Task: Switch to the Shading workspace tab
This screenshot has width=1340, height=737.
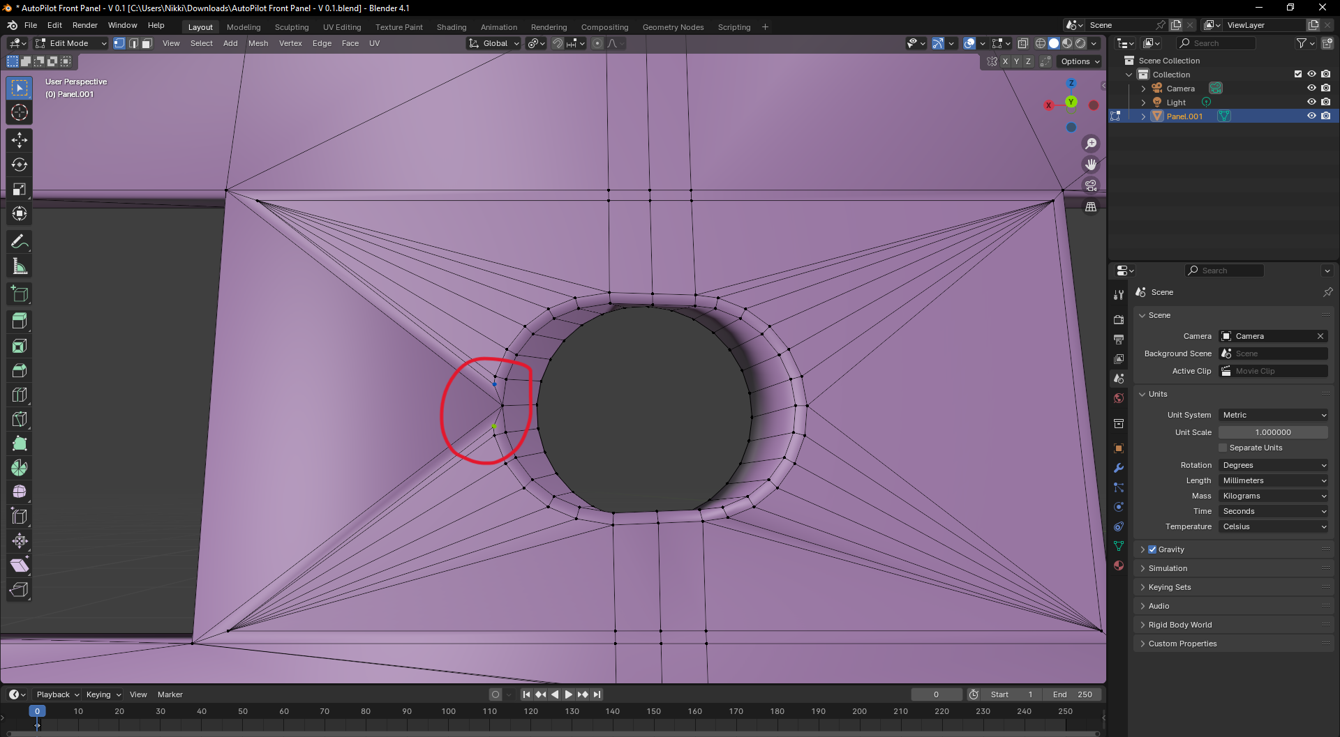Action: click(452, 27)
